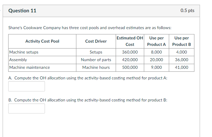Click the answer field for product B allocation
The width and height of the screenshot is (212, 137).
[26, 108]
